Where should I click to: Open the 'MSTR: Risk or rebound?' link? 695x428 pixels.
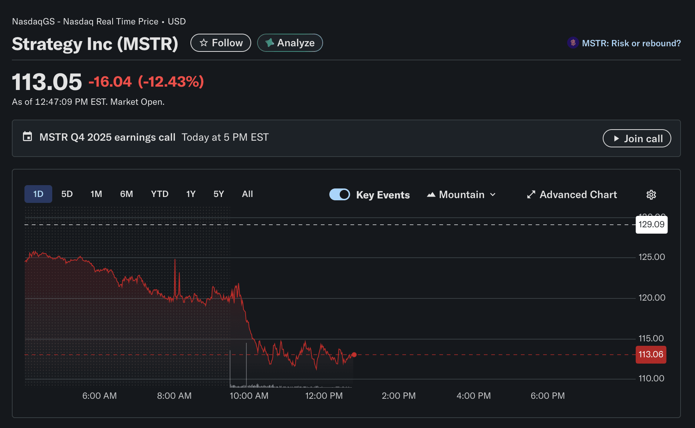[x=631, y=43]
